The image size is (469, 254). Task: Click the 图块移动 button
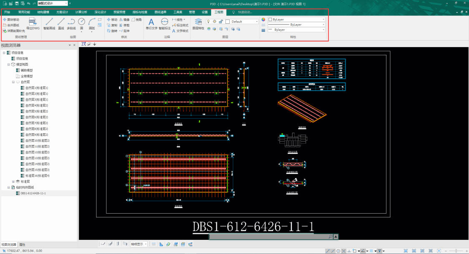point(11,20)
